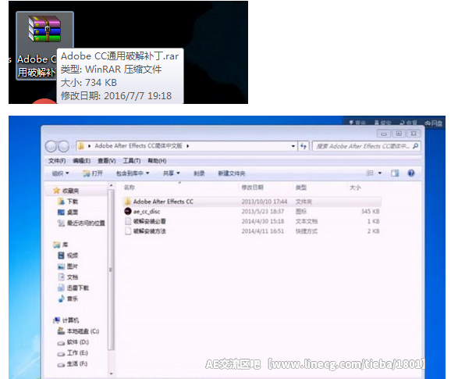
Task: Expand breadcrumb arrow before folder name
Action: pos(89,146)
